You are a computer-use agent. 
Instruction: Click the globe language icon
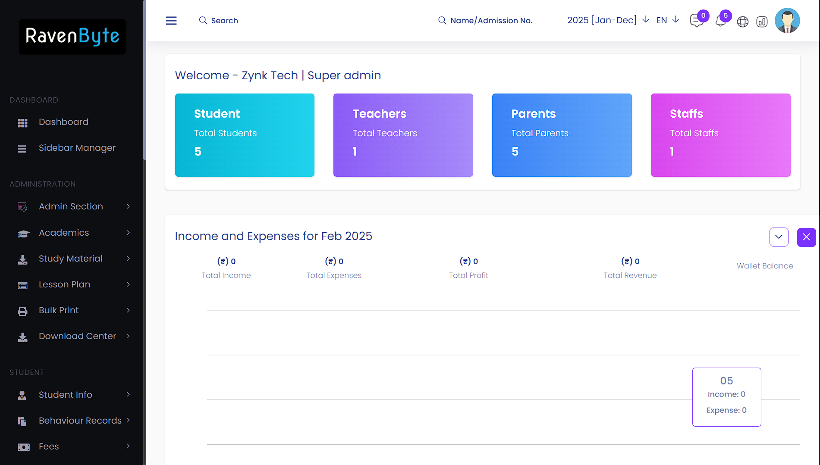tap(743, 22)
